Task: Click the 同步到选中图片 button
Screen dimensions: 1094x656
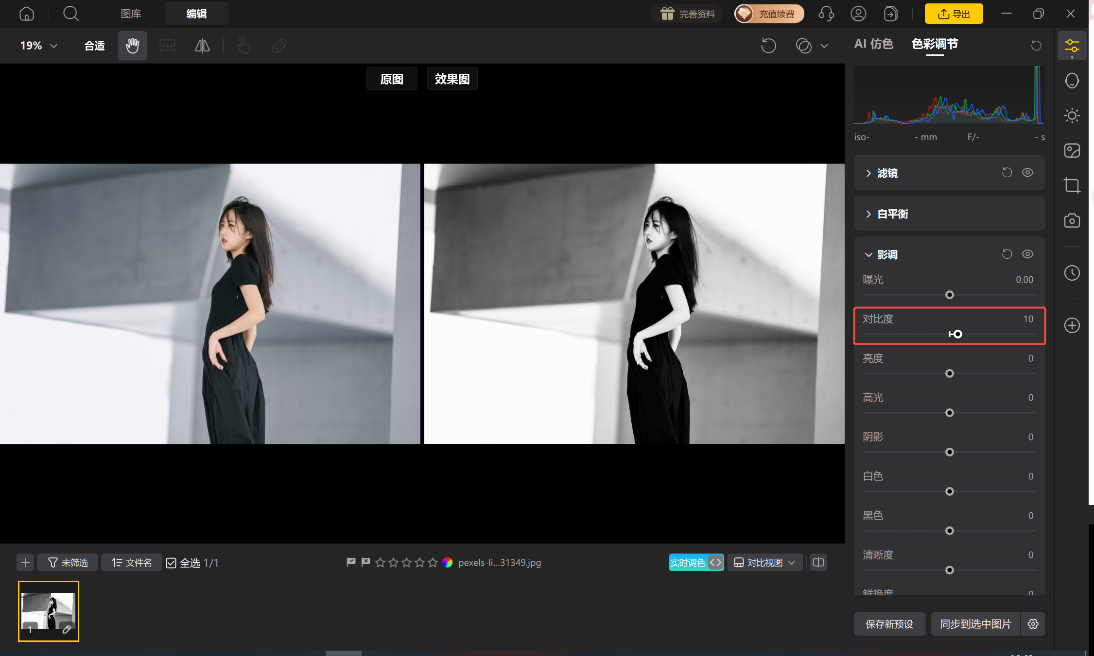Action: click(x=975, y=624)
